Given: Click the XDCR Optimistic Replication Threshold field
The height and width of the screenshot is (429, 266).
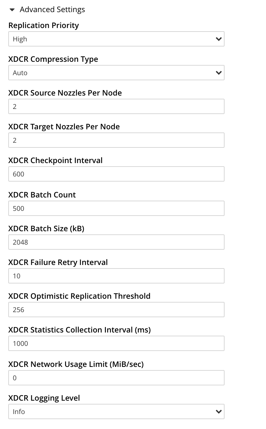Looking at the screenshot, I should click(x=116, y=310).
